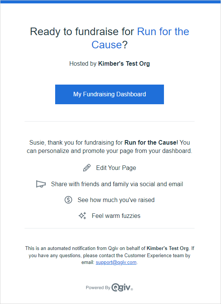Click the dollar sign circle icon
The height and width of the screenshot is (304, 221).
pos(68,200)
